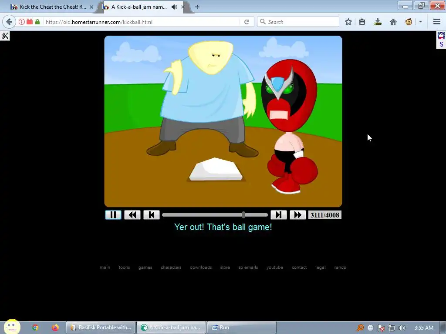
Task: Click the network tray icon
Action: point(392,328)
